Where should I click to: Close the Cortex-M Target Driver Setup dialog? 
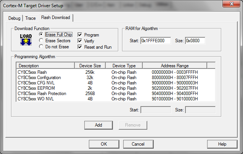click(232, 5)
